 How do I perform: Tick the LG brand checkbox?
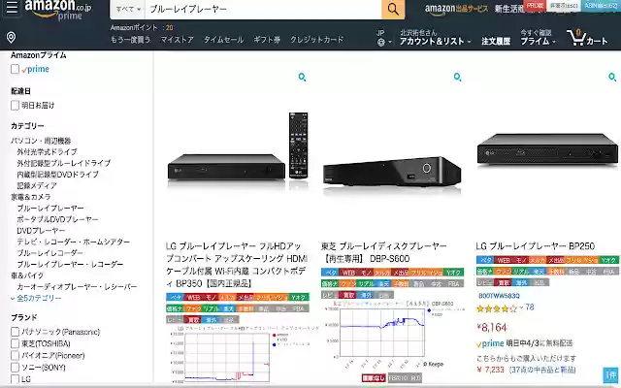click(16, 379)
